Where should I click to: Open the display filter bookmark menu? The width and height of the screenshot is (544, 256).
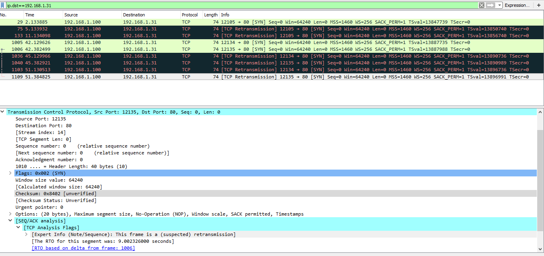coord(3,5)
